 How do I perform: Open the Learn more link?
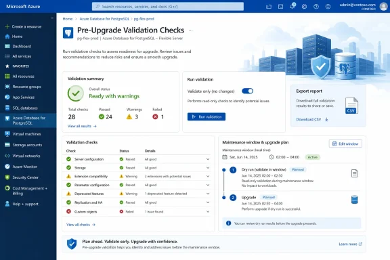(x=351, y=244)
